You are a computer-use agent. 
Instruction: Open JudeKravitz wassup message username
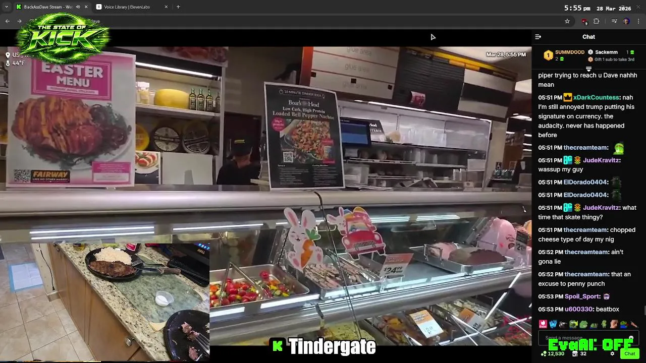point(601,160)
